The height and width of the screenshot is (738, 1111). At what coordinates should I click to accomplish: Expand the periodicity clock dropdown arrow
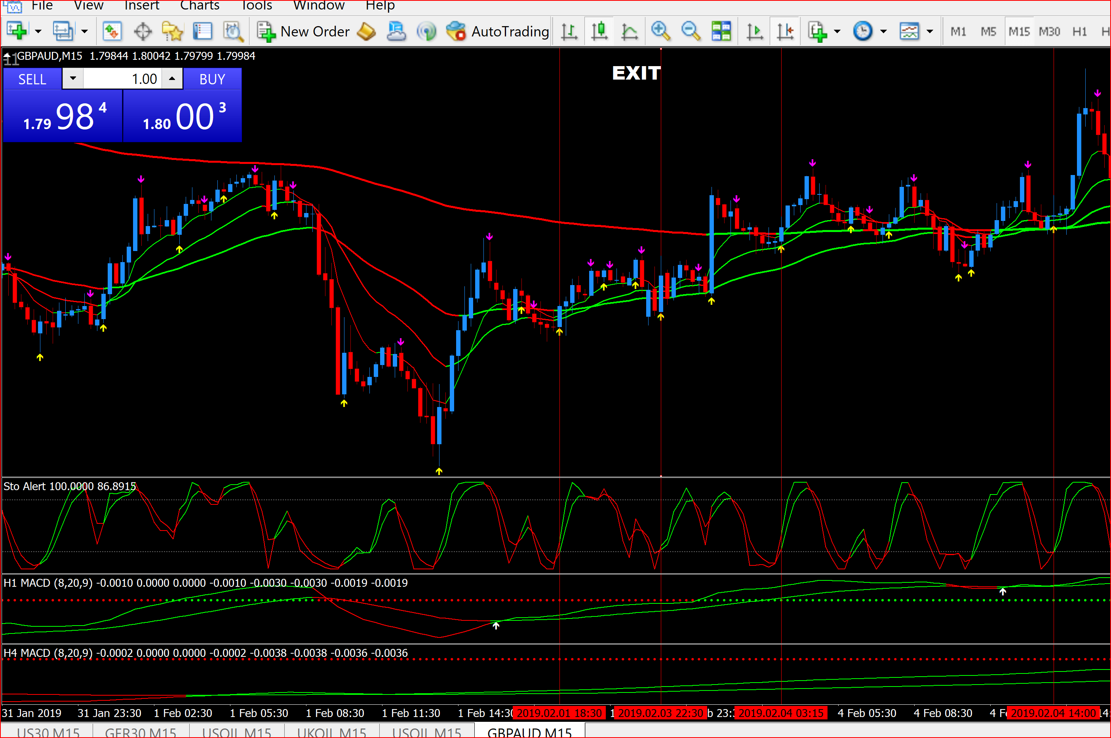tap(883, 31)
